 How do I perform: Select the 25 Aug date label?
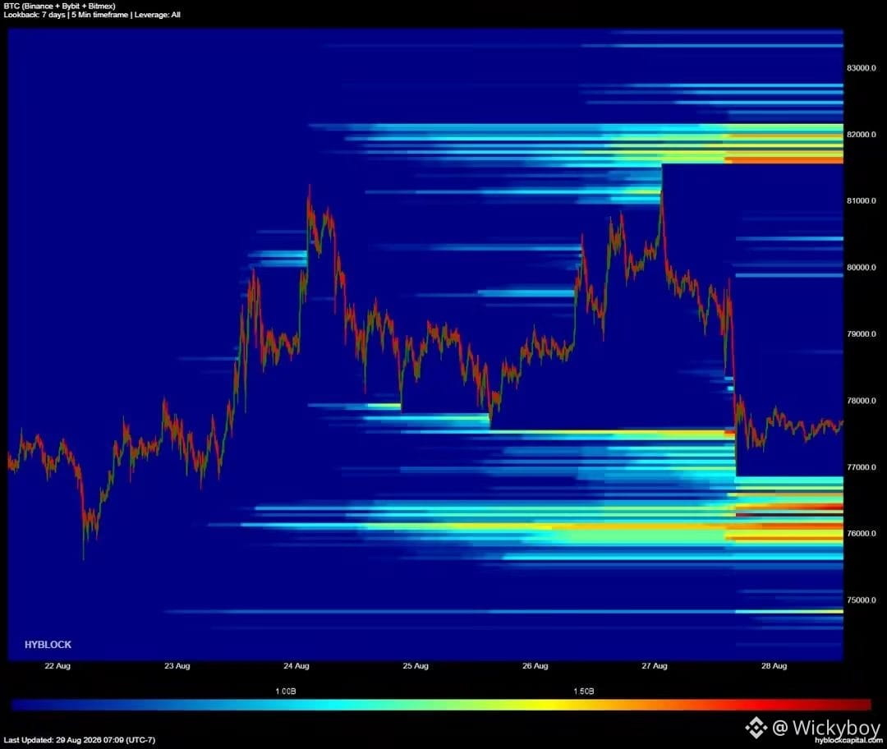coord(416,666)
